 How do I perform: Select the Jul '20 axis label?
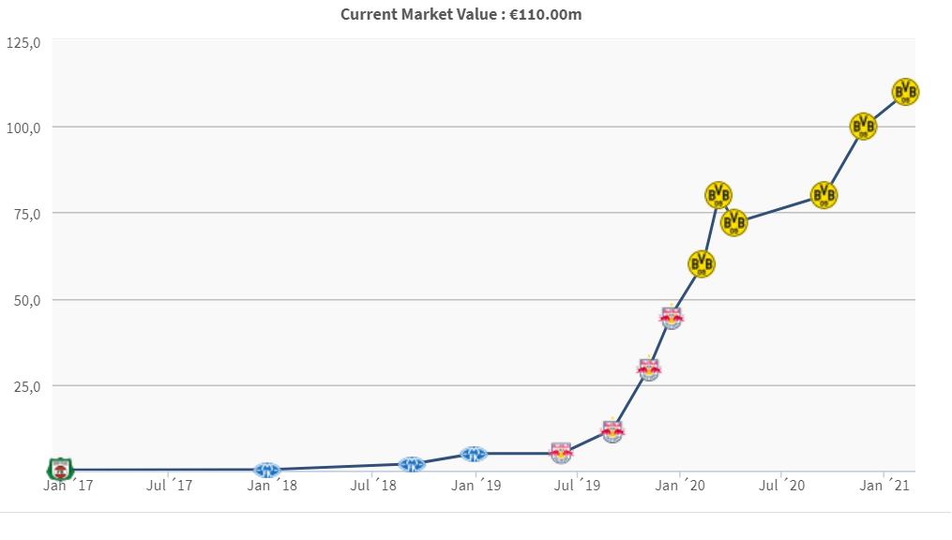pyautogui.click(x=782, y=486)
